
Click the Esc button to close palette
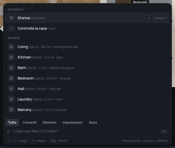point(164,131)
